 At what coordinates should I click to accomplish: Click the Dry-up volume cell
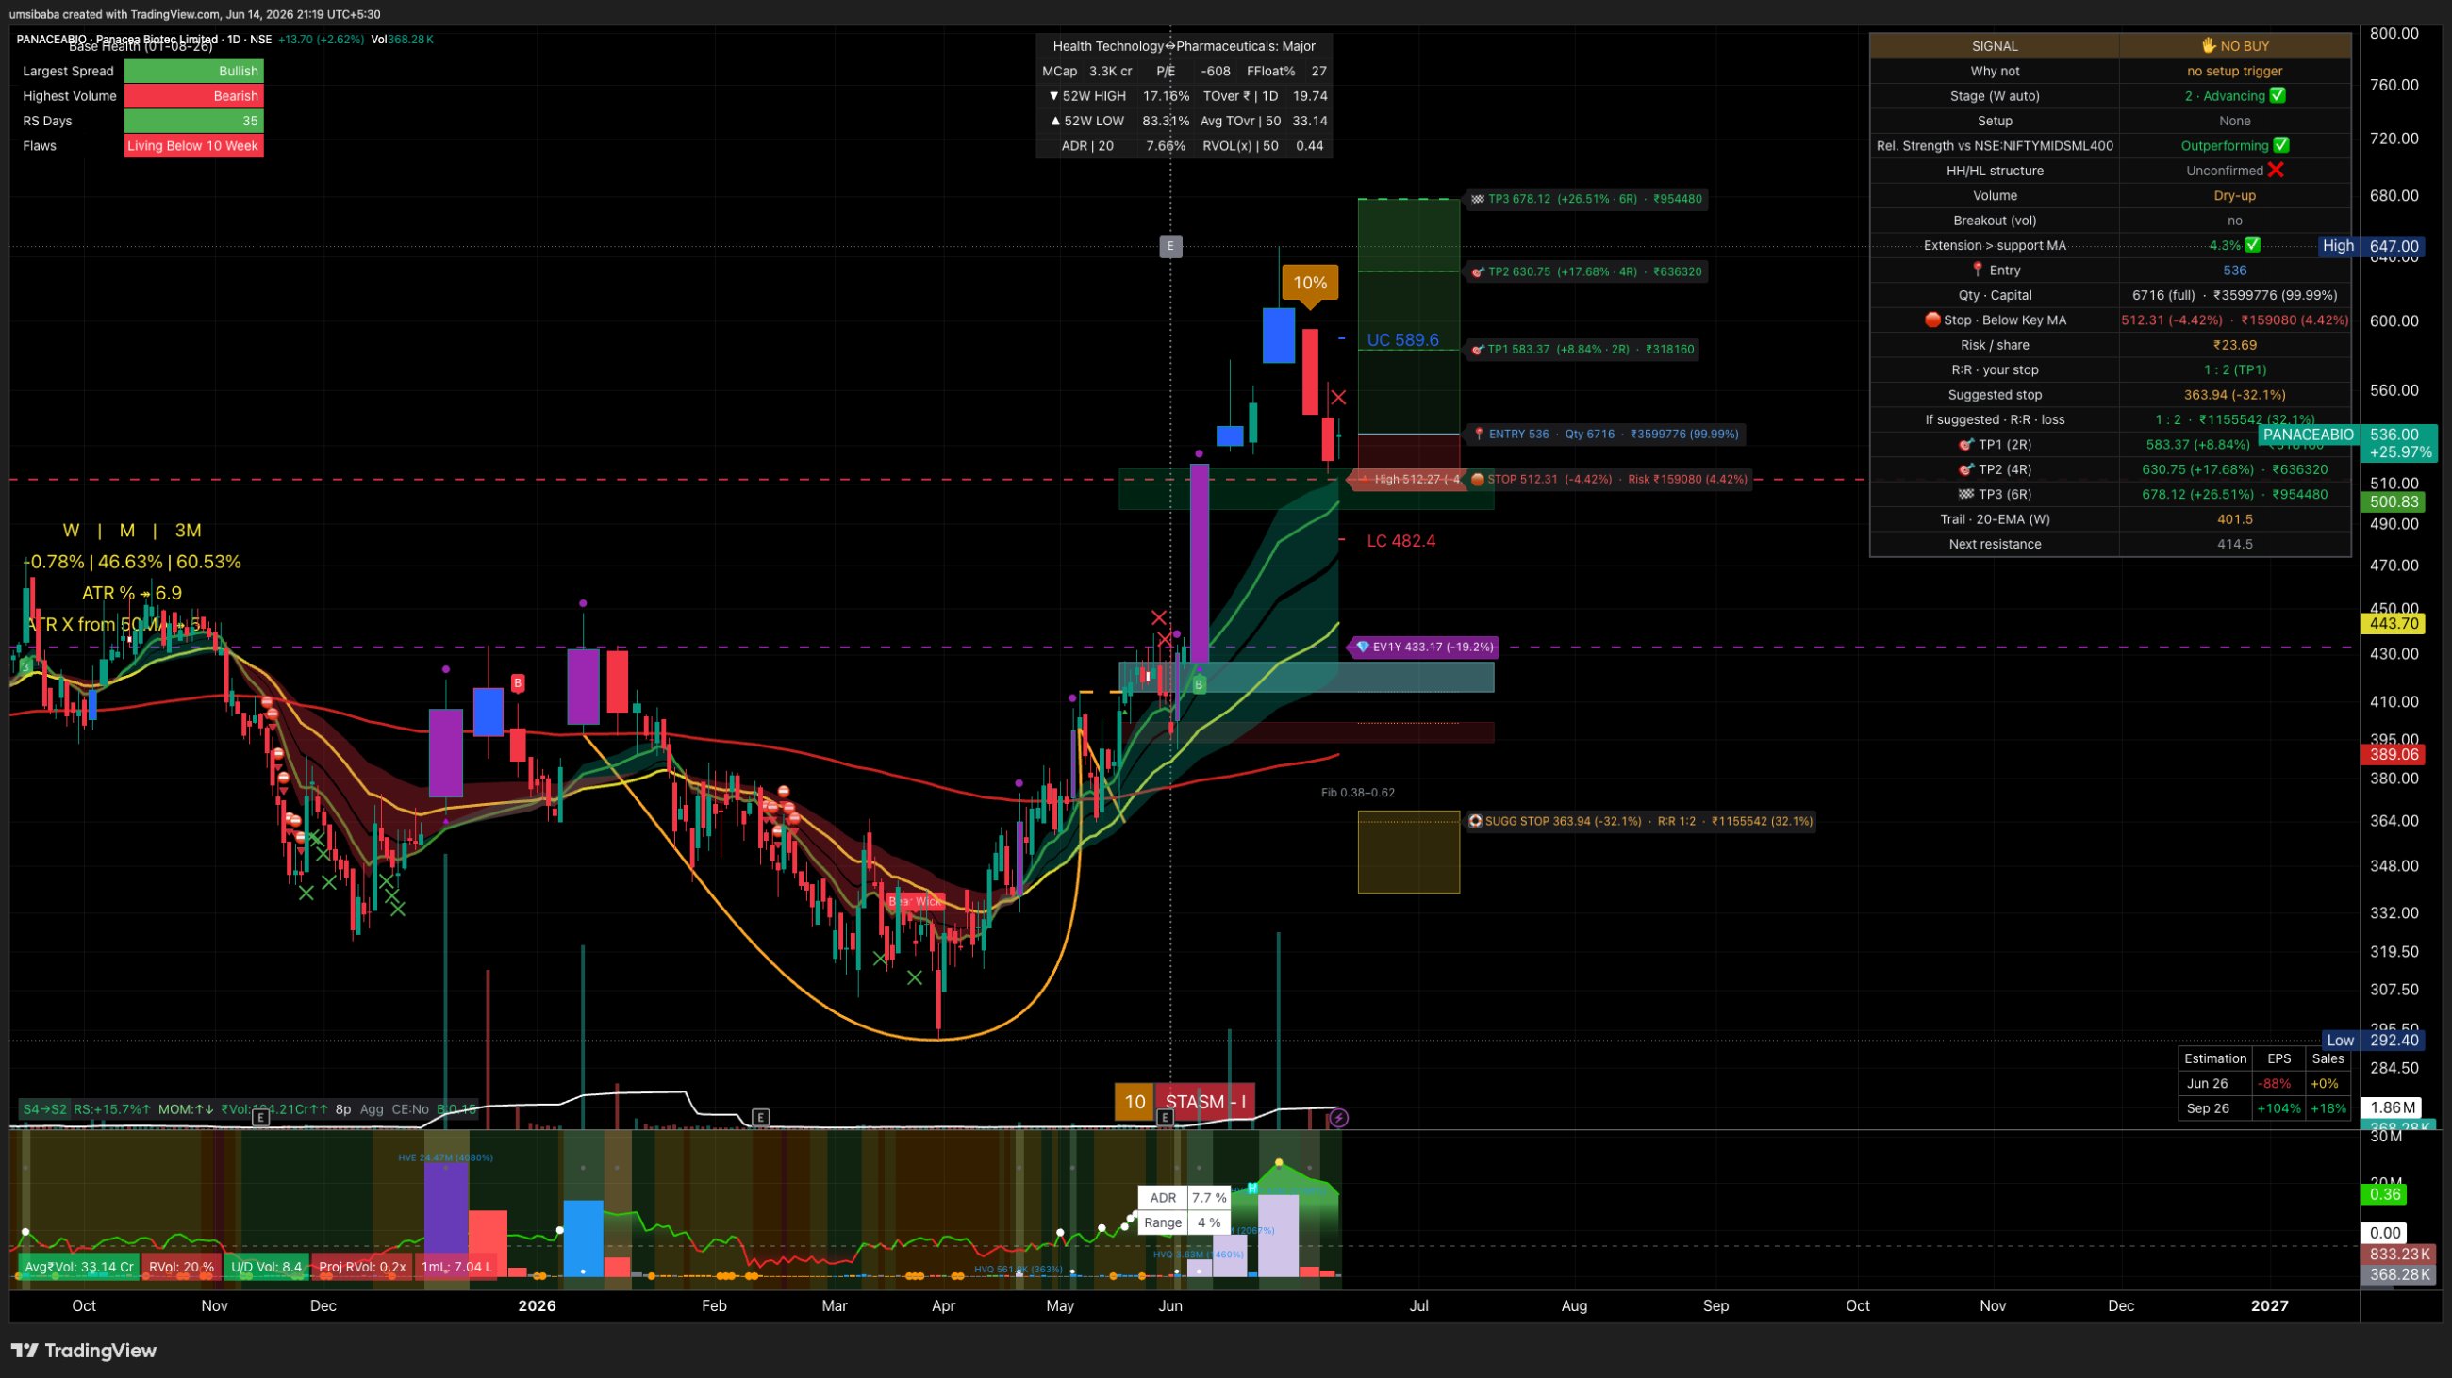click(2235, 195)
